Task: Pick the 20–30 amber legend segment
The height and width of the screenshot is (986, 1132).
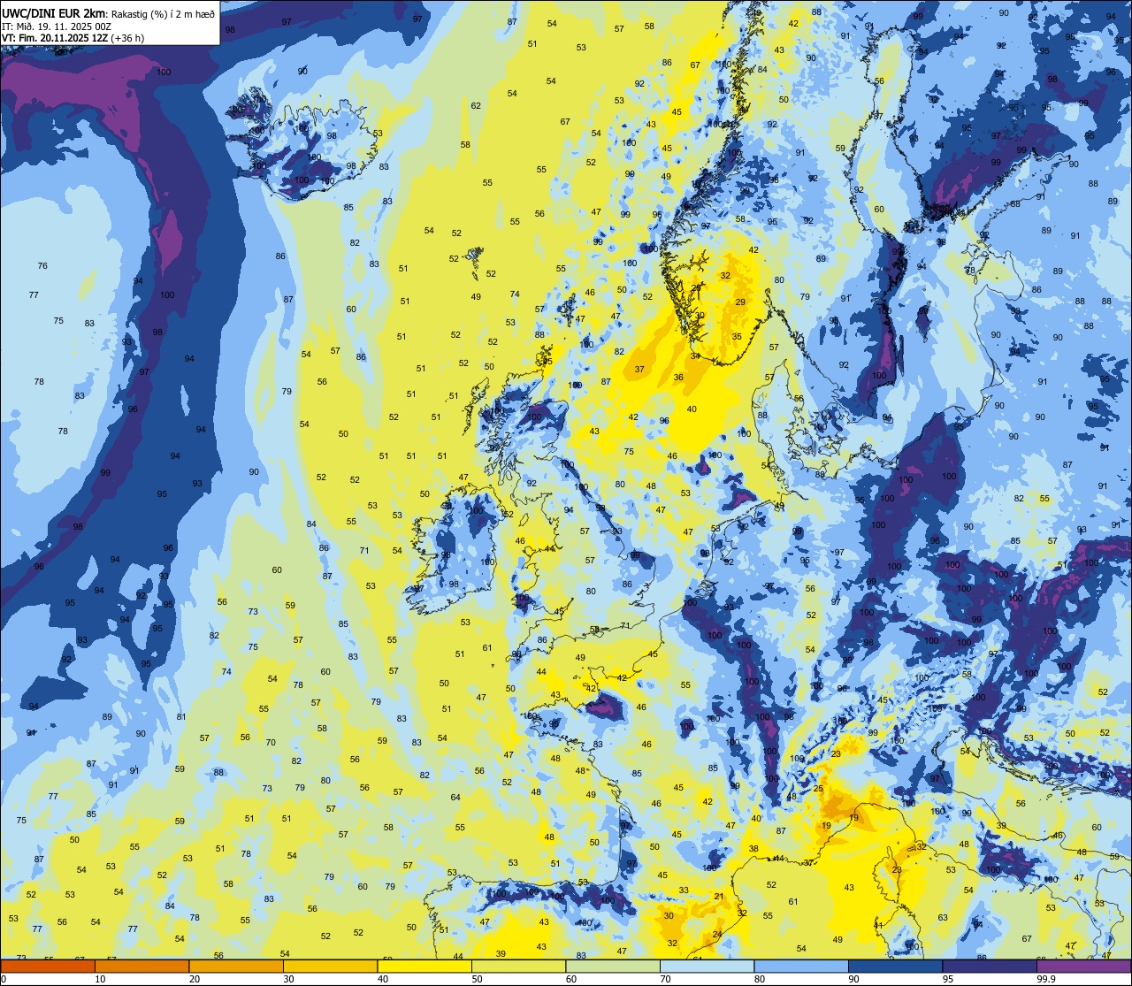Action: 236,966
